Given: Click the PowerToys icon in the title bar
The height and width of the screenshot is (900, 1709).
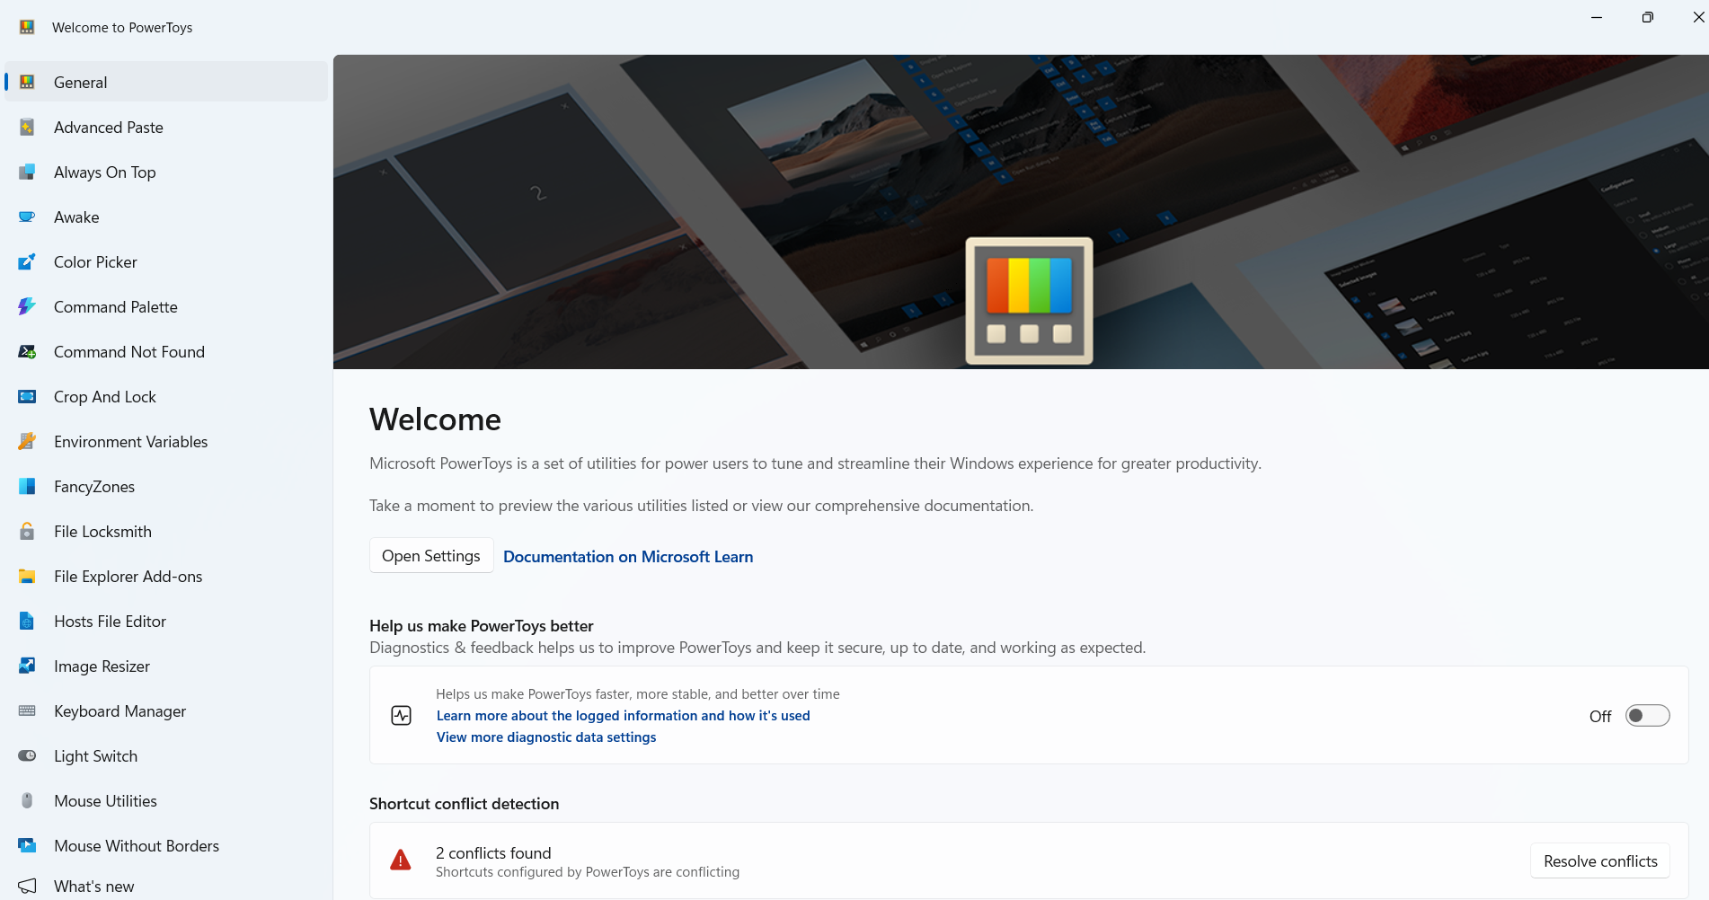Looking at the screenshot, I should (27, 27).
